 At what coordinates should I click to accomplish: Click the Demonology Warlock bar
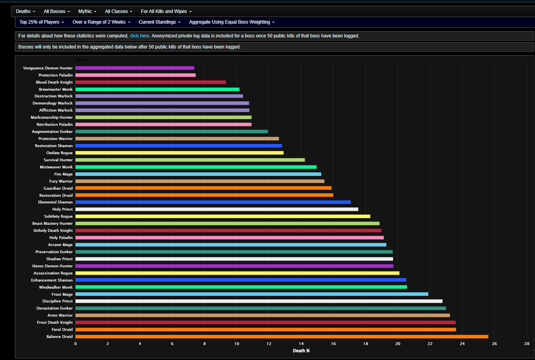(x=162, y=103)
